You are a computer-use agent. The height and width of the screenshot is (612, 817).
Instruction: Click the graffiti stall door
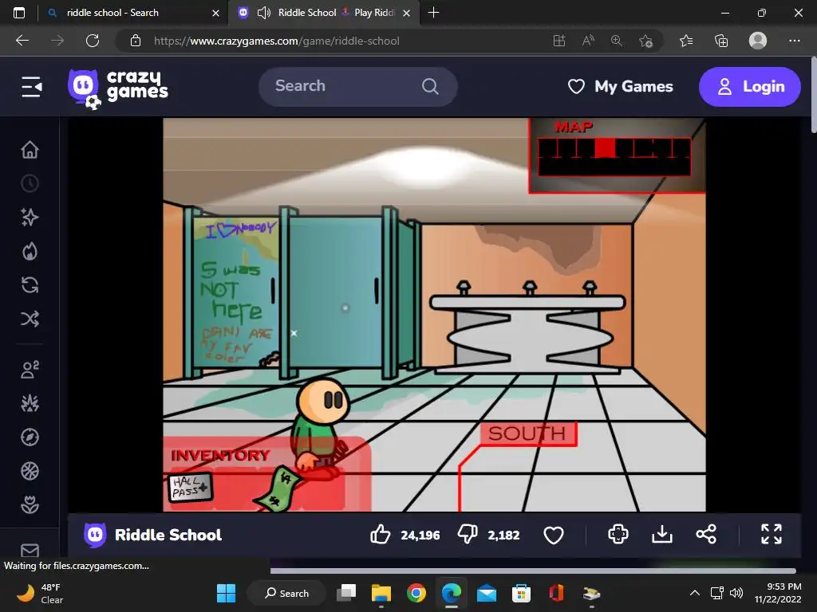coord(235,292)
